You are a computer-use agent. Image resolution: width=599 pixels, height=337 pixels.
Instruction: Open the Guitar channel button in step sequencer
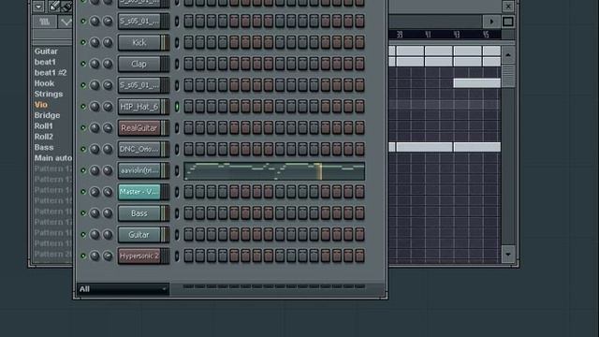click(139, 235)
